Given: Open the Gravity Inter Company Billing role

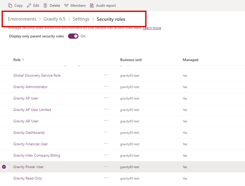Looking at the screenshot, I should (37, 155).
